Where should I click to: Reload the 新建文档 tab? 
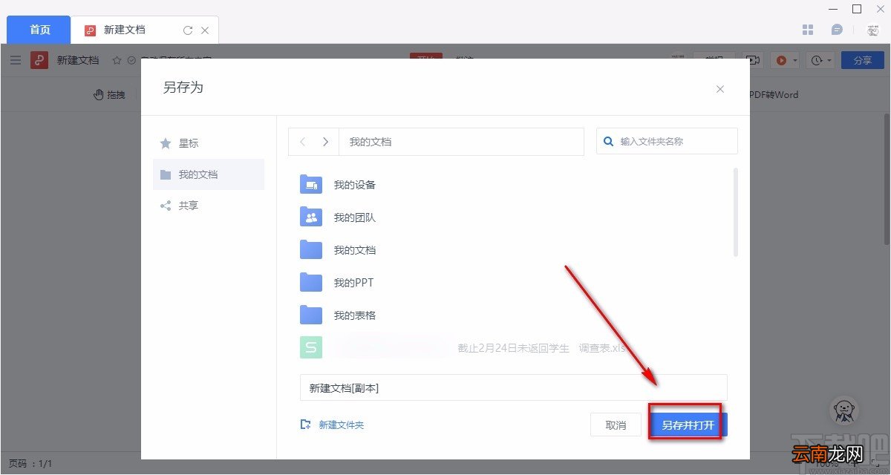tap(187, 30)
